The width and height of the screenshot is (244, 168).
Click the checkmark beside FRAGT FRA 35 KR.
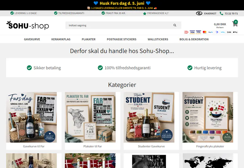point(103,13)
